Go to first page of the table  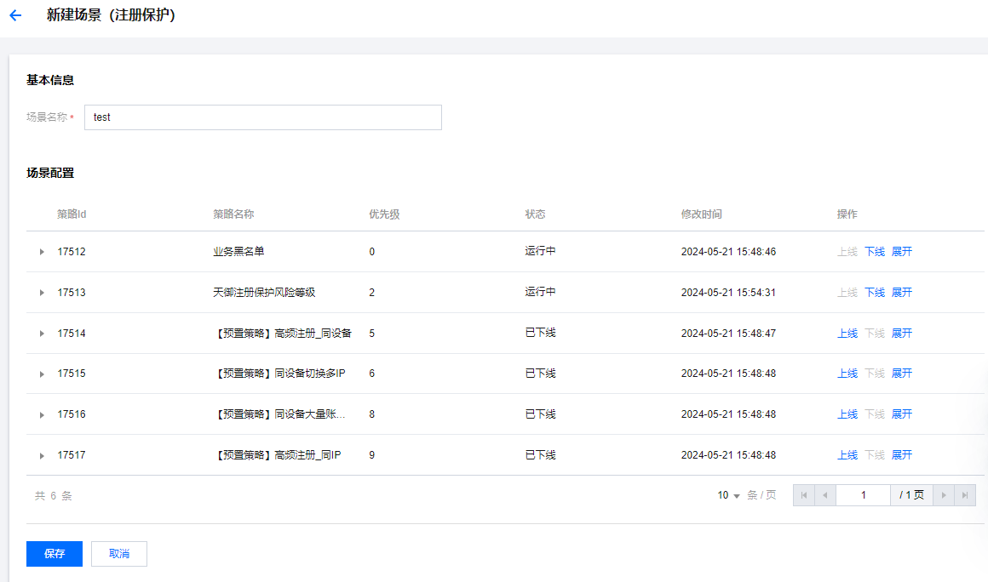click(803, 495)
